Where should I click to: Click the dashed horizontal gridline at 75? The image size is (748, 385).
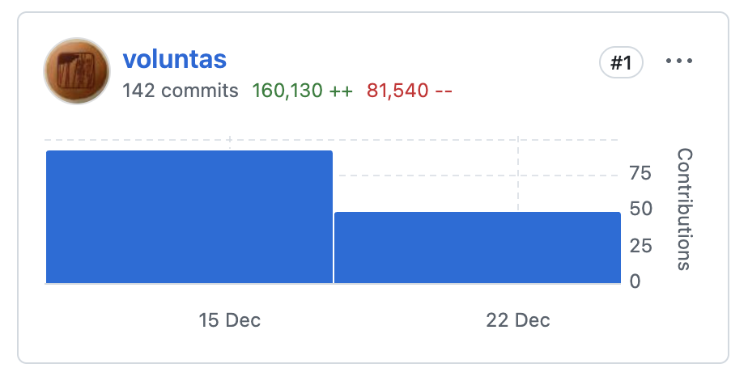click(x=478, y=176)
